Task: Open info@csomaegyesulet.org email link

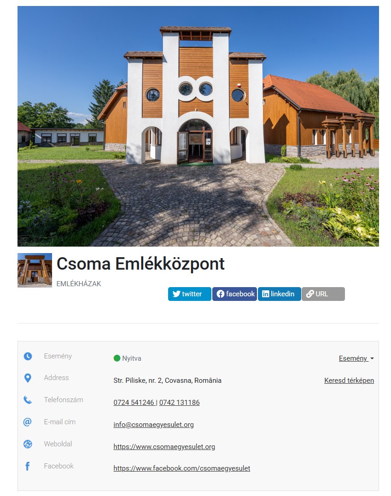Action: [x=153, y=425]
